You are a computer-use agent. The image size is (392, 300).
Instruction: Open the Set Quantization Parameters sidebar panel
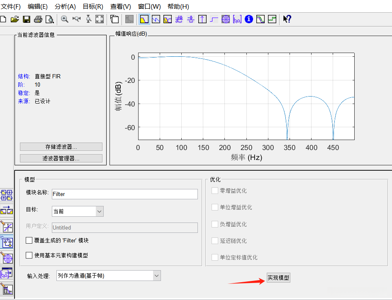pos(7,227)
